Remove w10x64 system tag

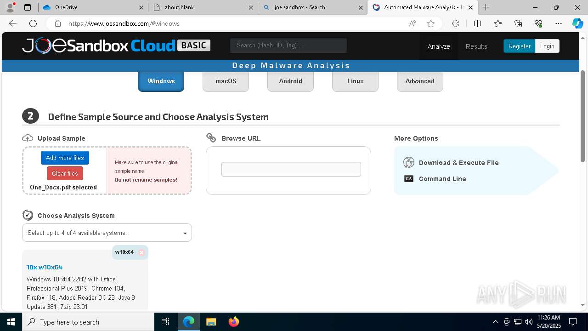[141, 252]
